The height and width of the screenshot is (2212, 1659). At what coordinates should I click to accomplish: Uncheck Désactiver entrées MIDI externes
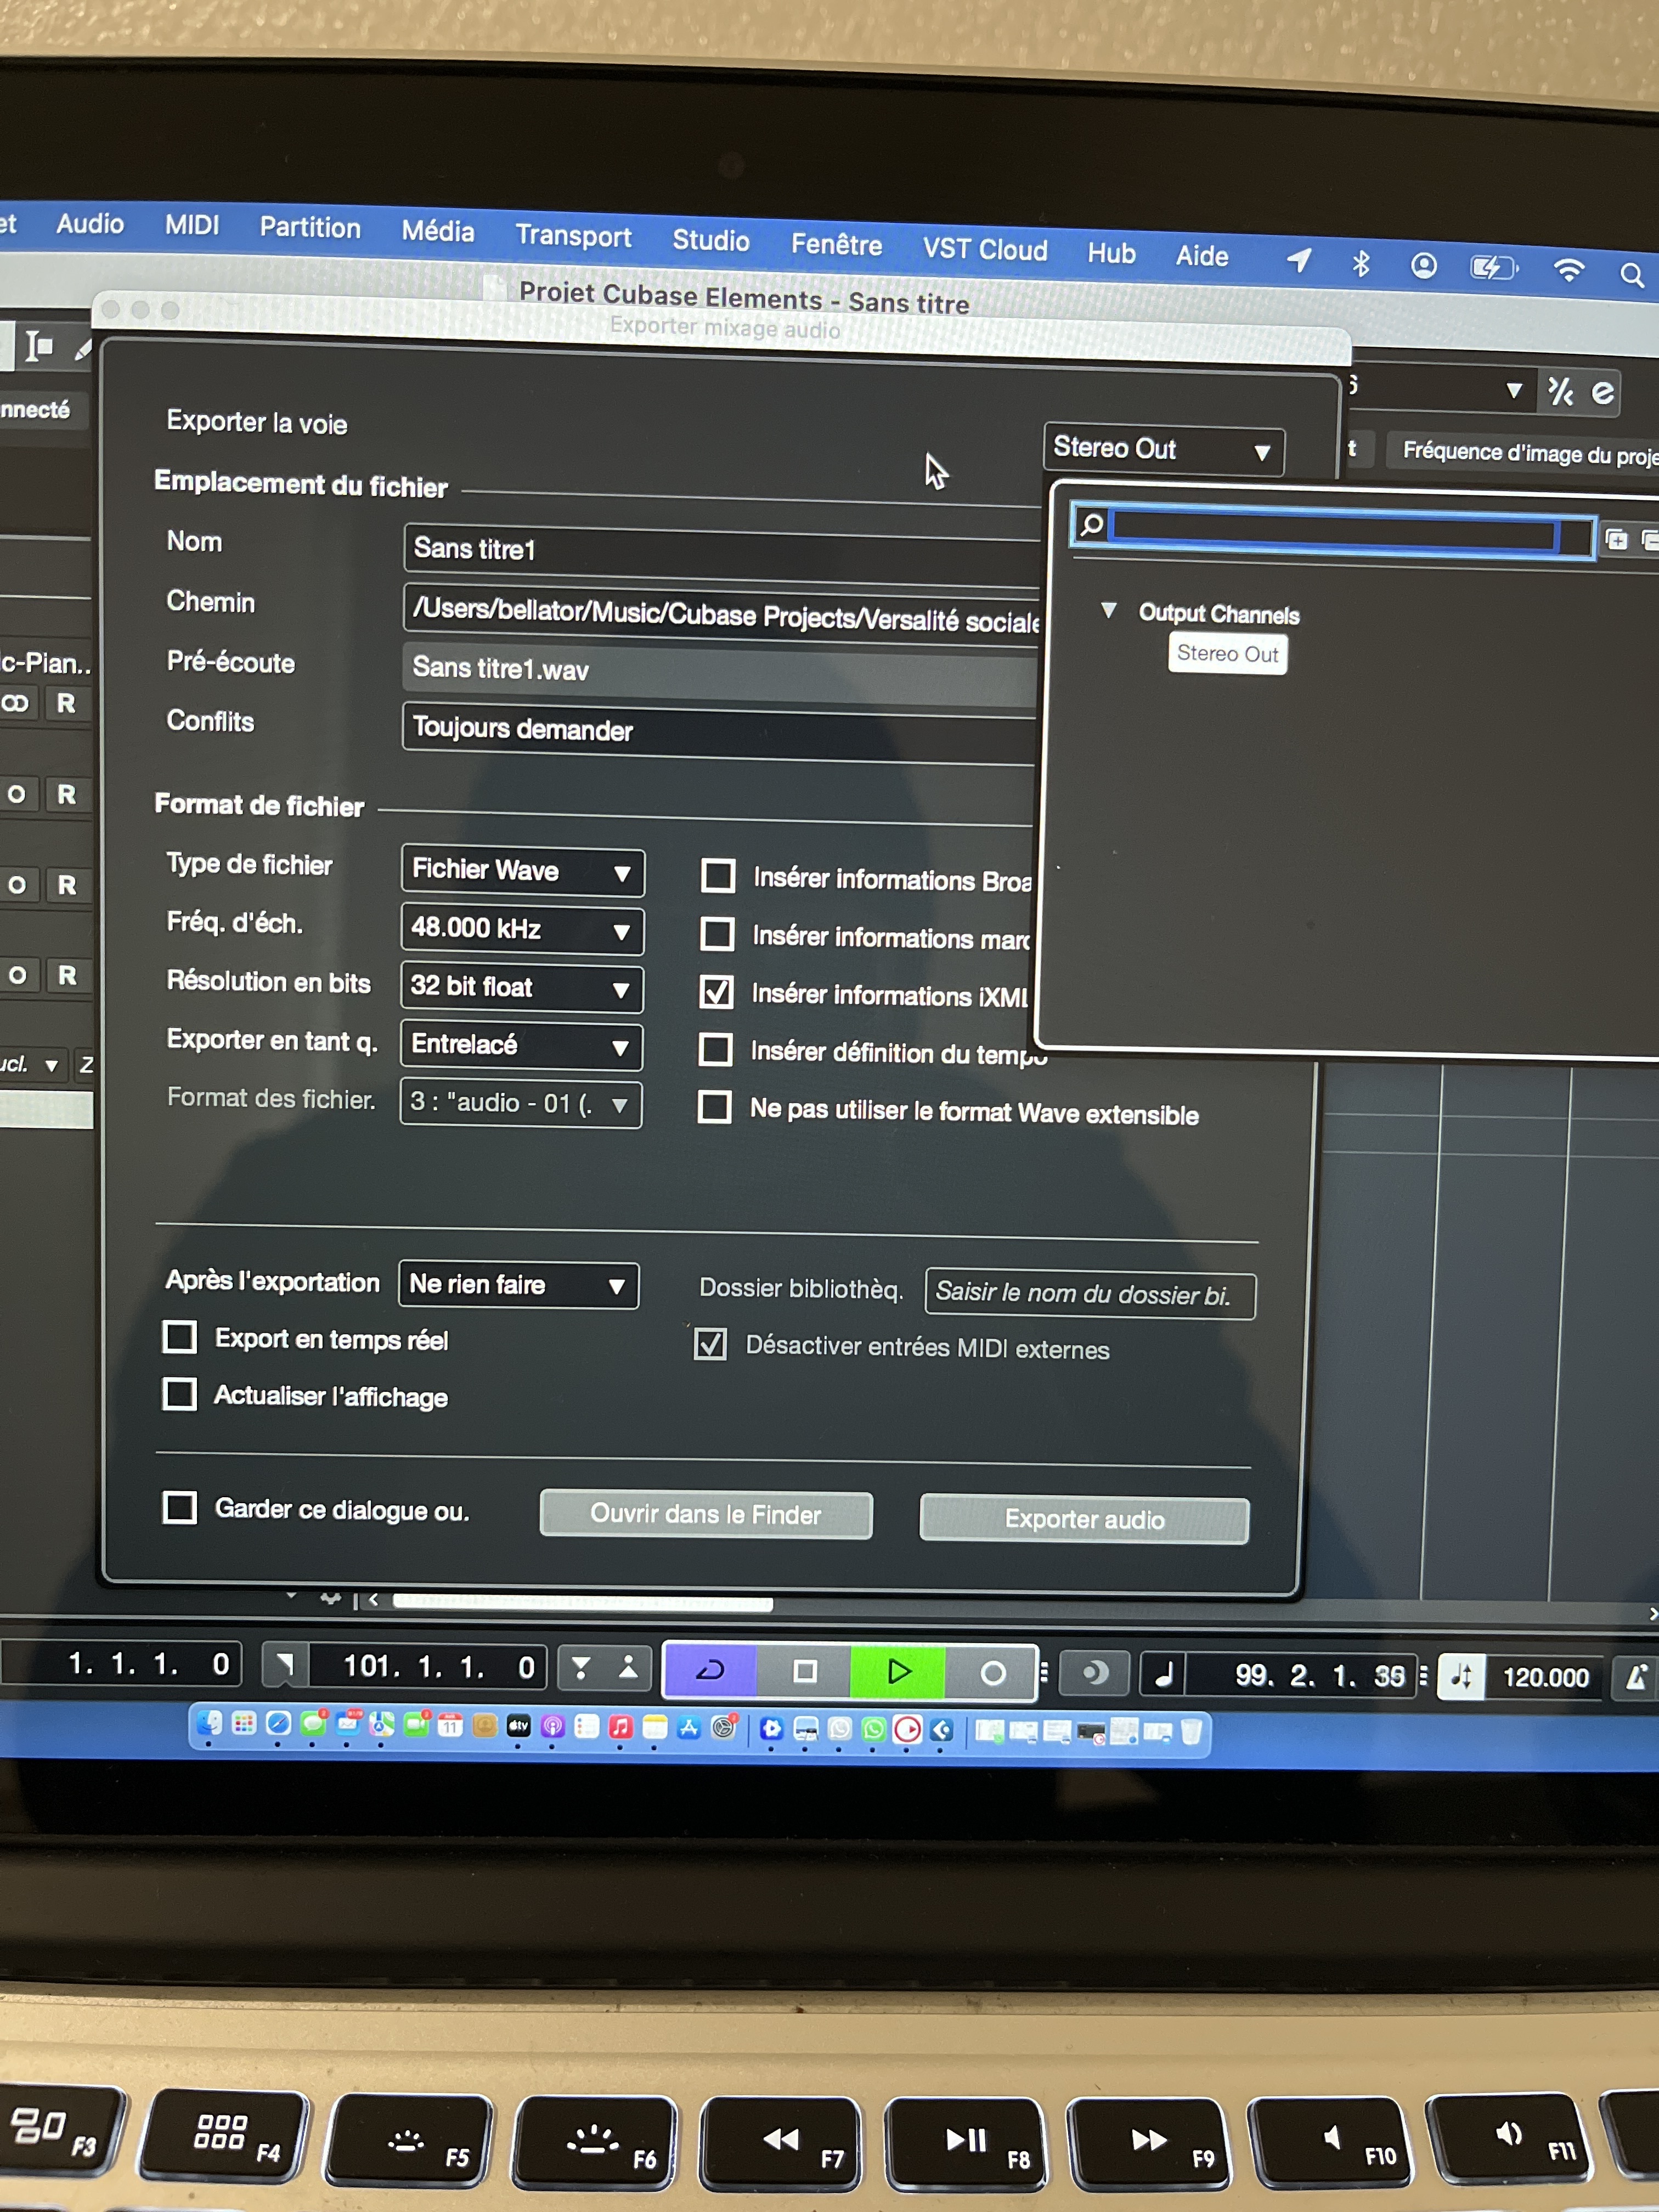coord(710,1345)
